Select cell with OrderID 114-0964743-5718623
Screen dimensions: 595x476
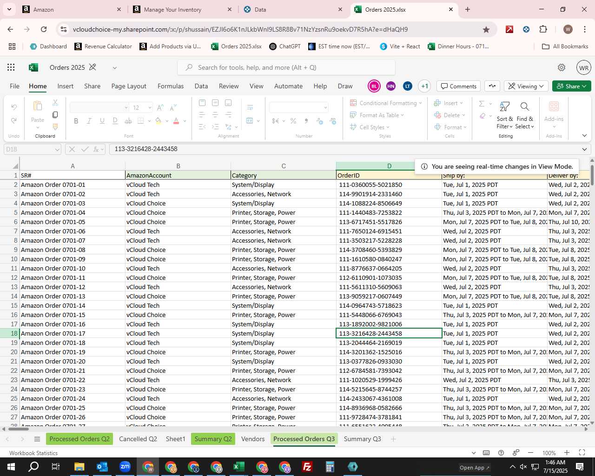pos(389,305)
